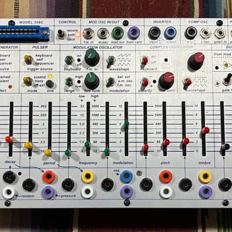Screen dimensions: 232x232
Task: Select the red timbre slider cap at 4
Action: click(206, 130)
